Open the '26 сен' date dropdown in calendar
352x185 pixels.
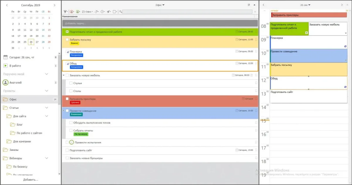(x=305, y=5)
